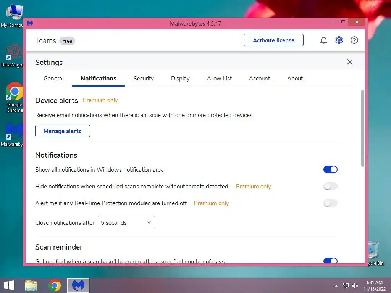Click the Settings heading
391x293 pixels.
(49, 62)
